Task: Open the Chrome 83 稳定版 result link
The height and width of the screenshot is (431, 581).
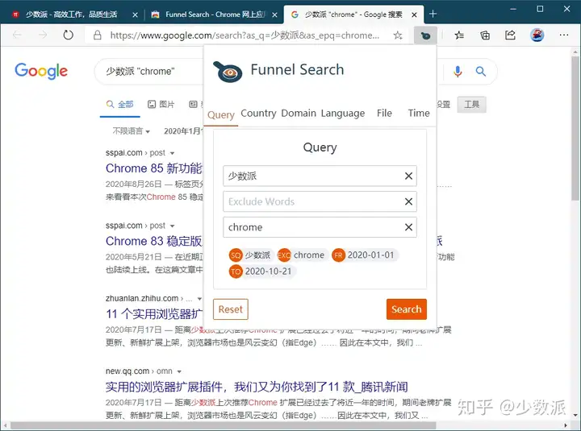Action: tap(154, 241)
